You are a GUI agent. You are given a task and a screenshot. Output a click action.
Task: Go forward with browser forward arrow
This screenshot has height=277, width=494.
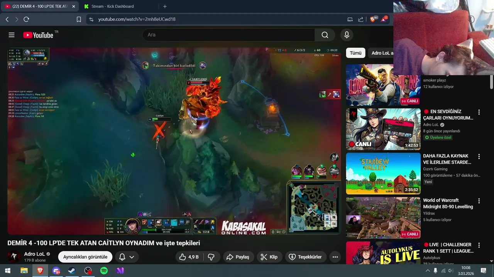click(17, 19)
